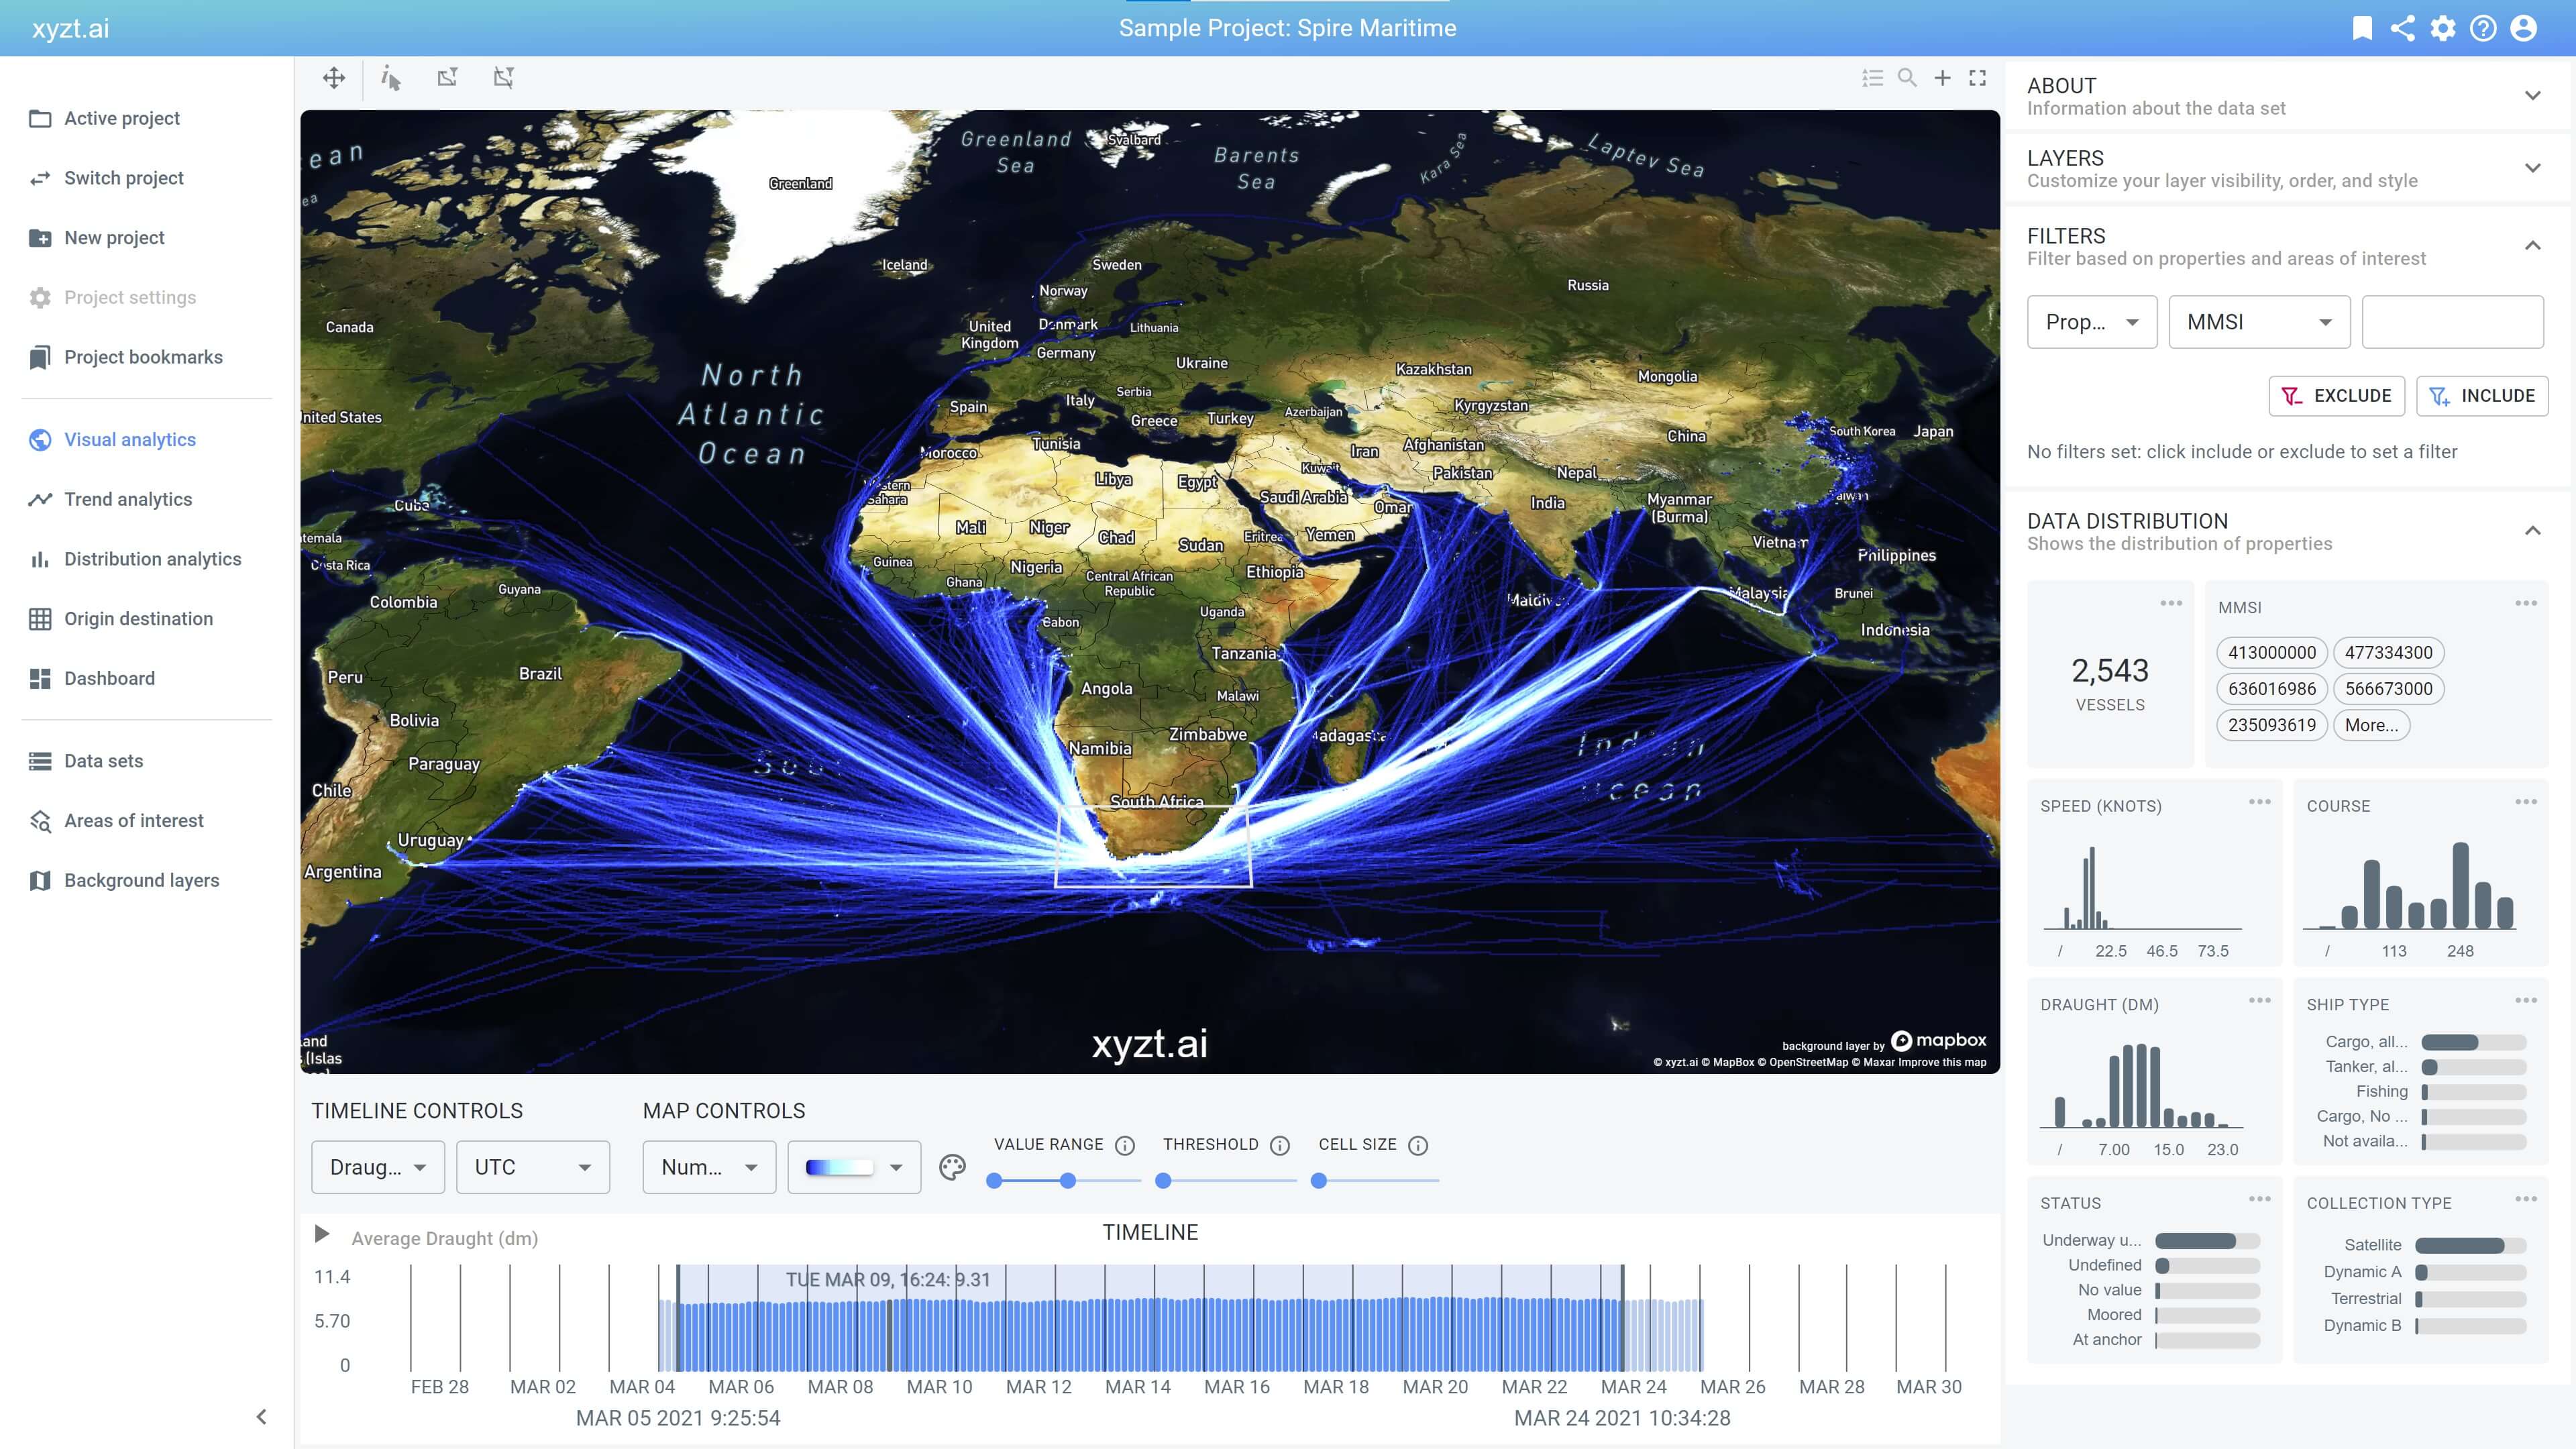Click the Cargo, all... ship type bar
Screen dimensions: 2576x1449
(x=2474, y=1042)
